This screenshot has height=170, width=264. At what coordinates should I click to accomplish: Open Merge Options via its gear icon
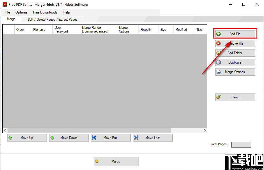[219, 72]
